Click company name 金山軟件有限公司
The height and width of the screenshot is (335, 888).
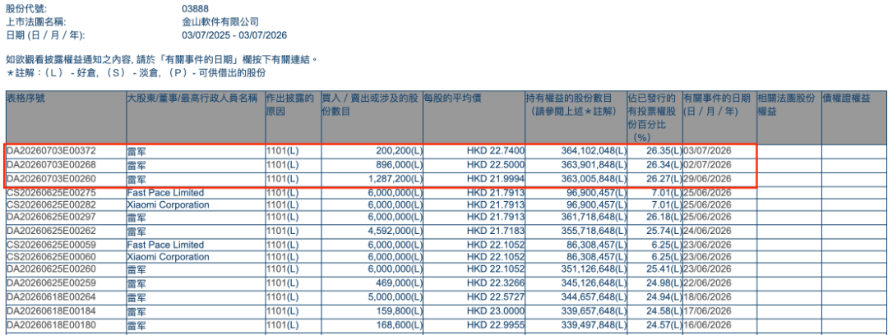pyautogui.click(x=220, y=22)
